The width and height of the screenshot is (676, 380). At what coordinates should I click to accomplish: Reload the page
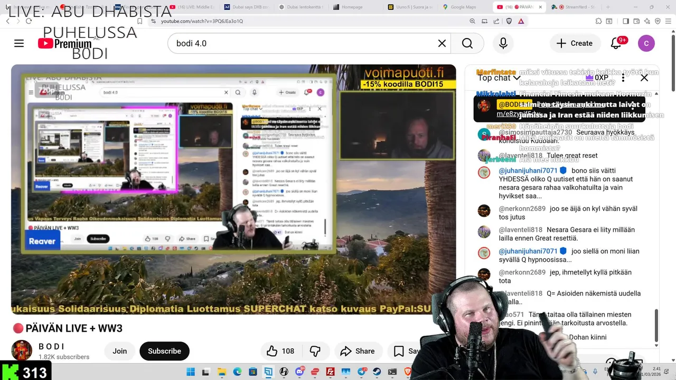tap(29, 21)
